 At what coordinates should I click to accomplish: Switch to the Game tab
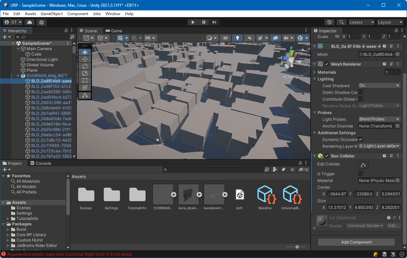click(114, 31)
